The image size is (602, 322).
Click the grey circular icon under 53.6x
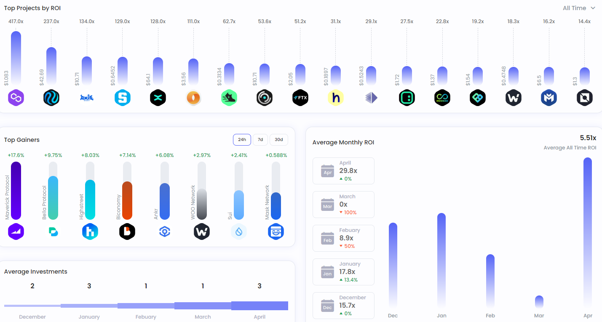click(x=265, y=98)
